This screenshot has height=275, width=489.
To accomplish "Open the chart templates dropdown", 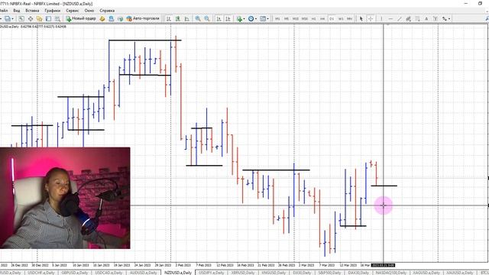I will [x=264, y=18].
